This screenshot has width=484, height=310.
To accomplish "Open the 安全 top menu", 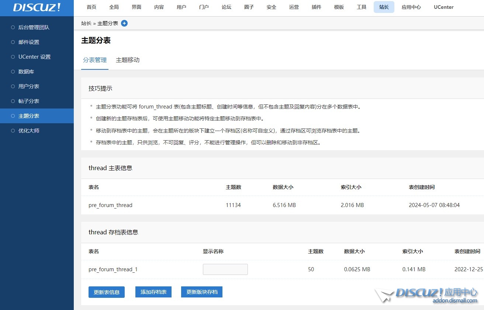I will 272,7.
